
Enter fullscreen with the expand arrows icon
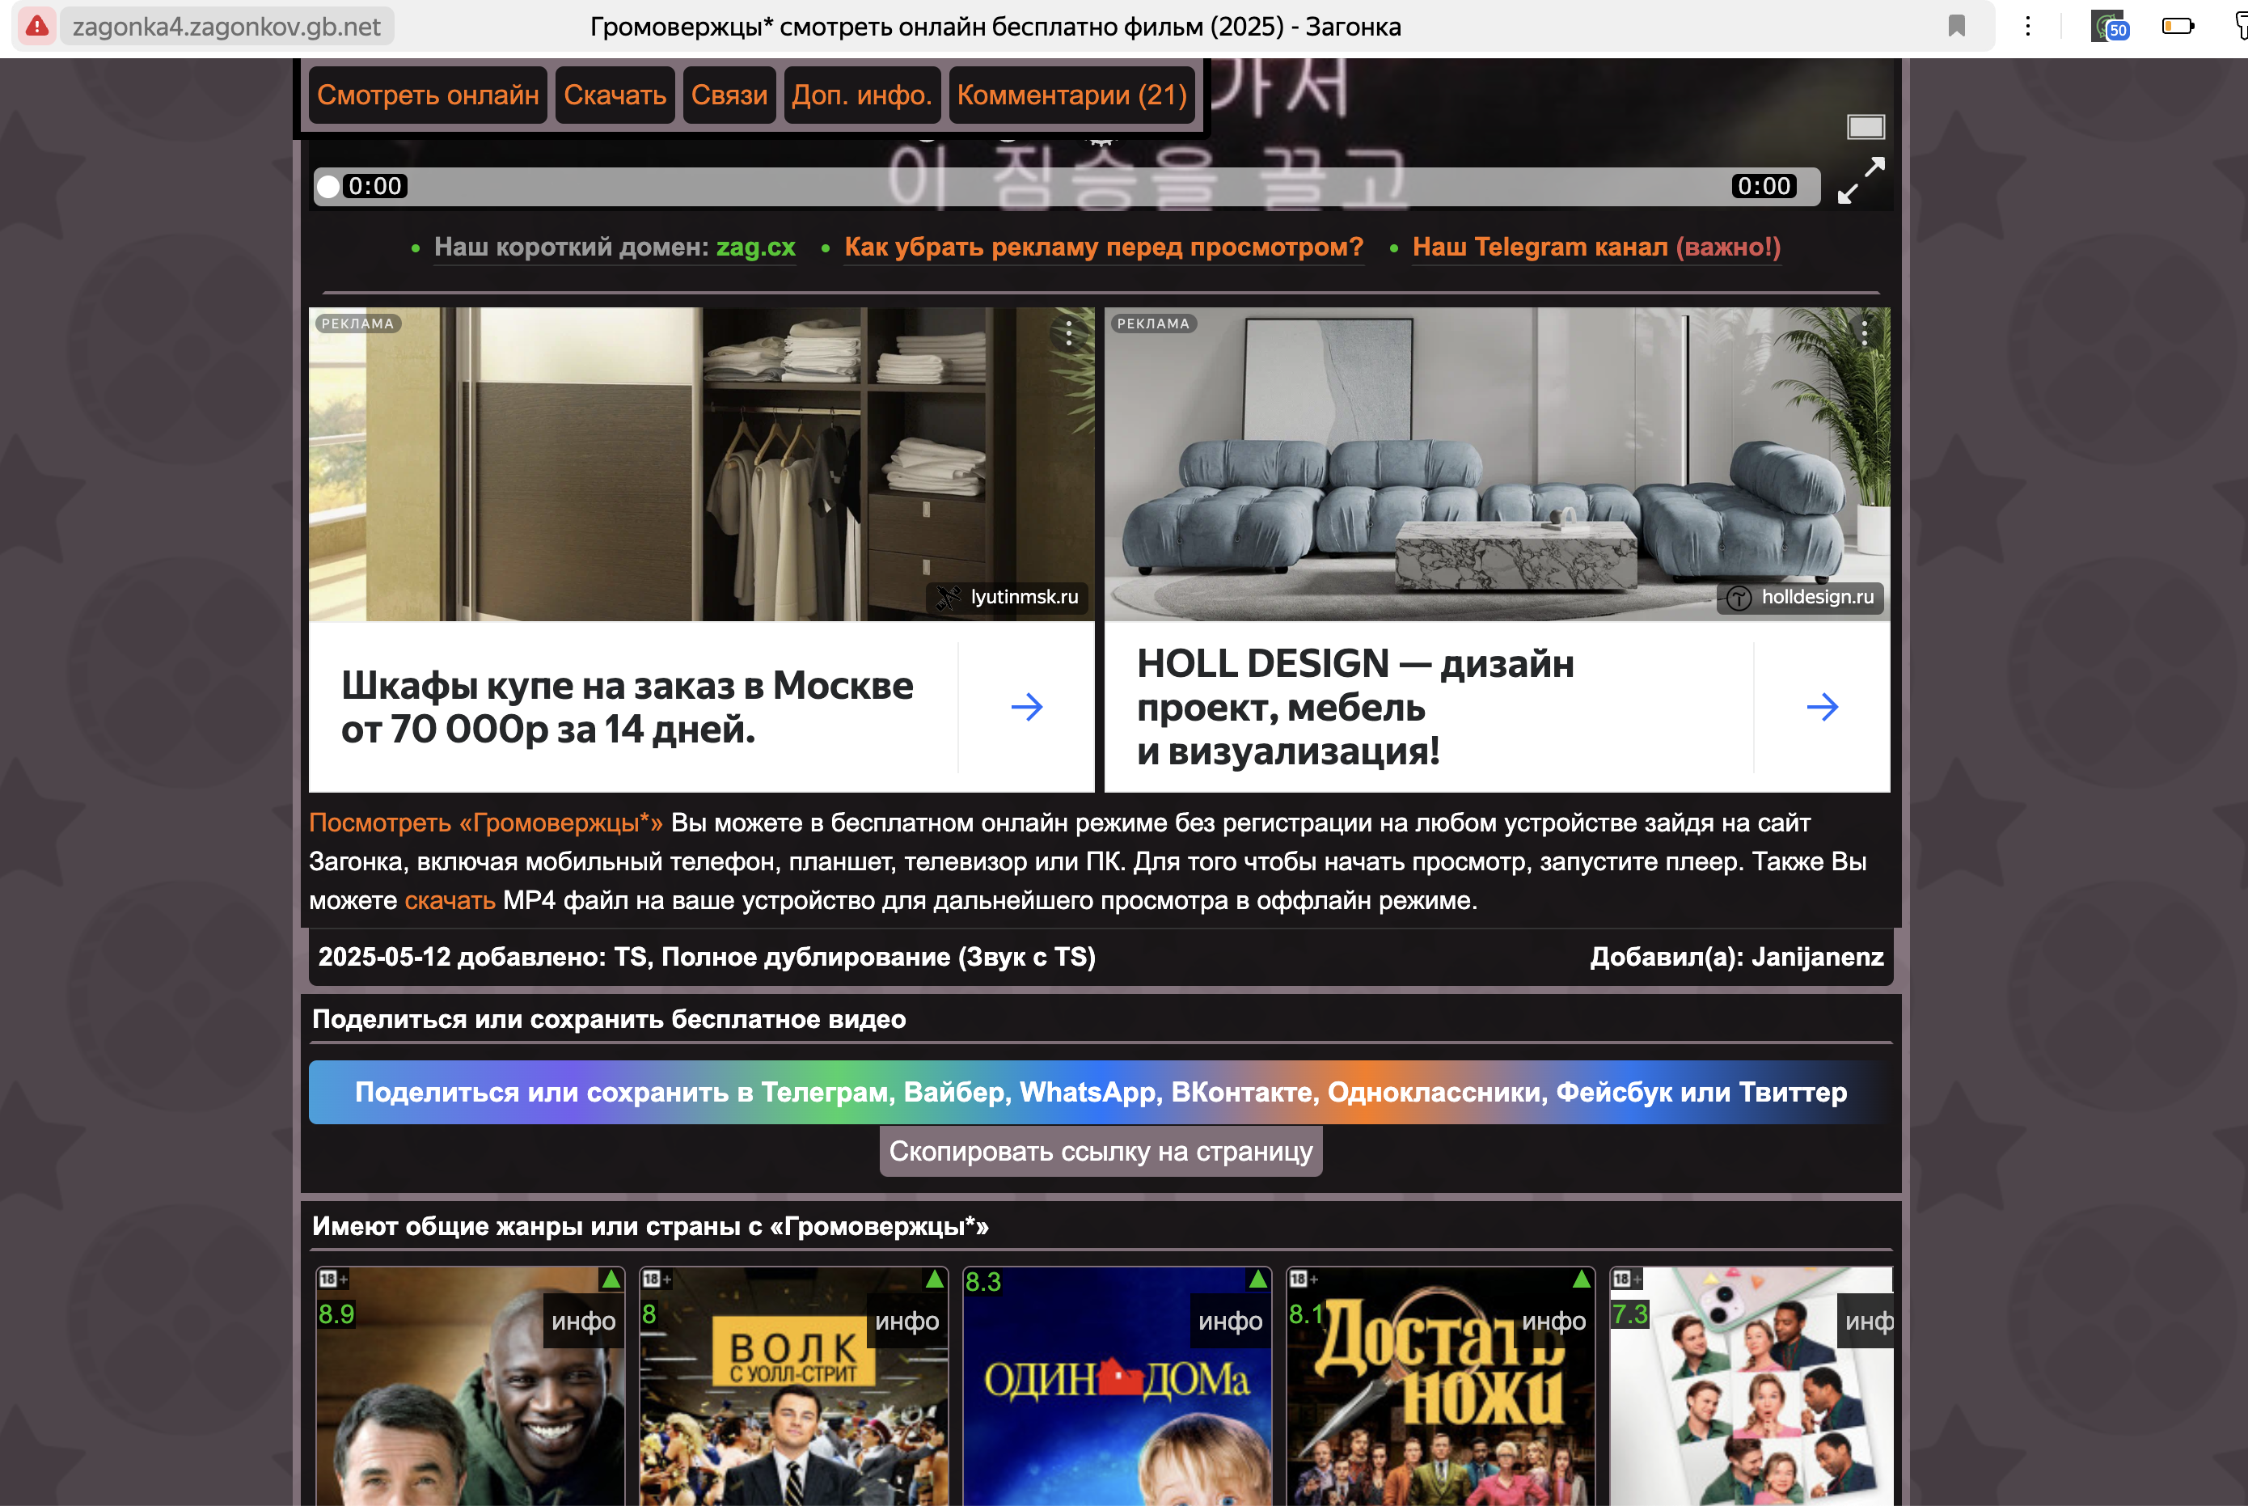click(x=1861, y=180)
